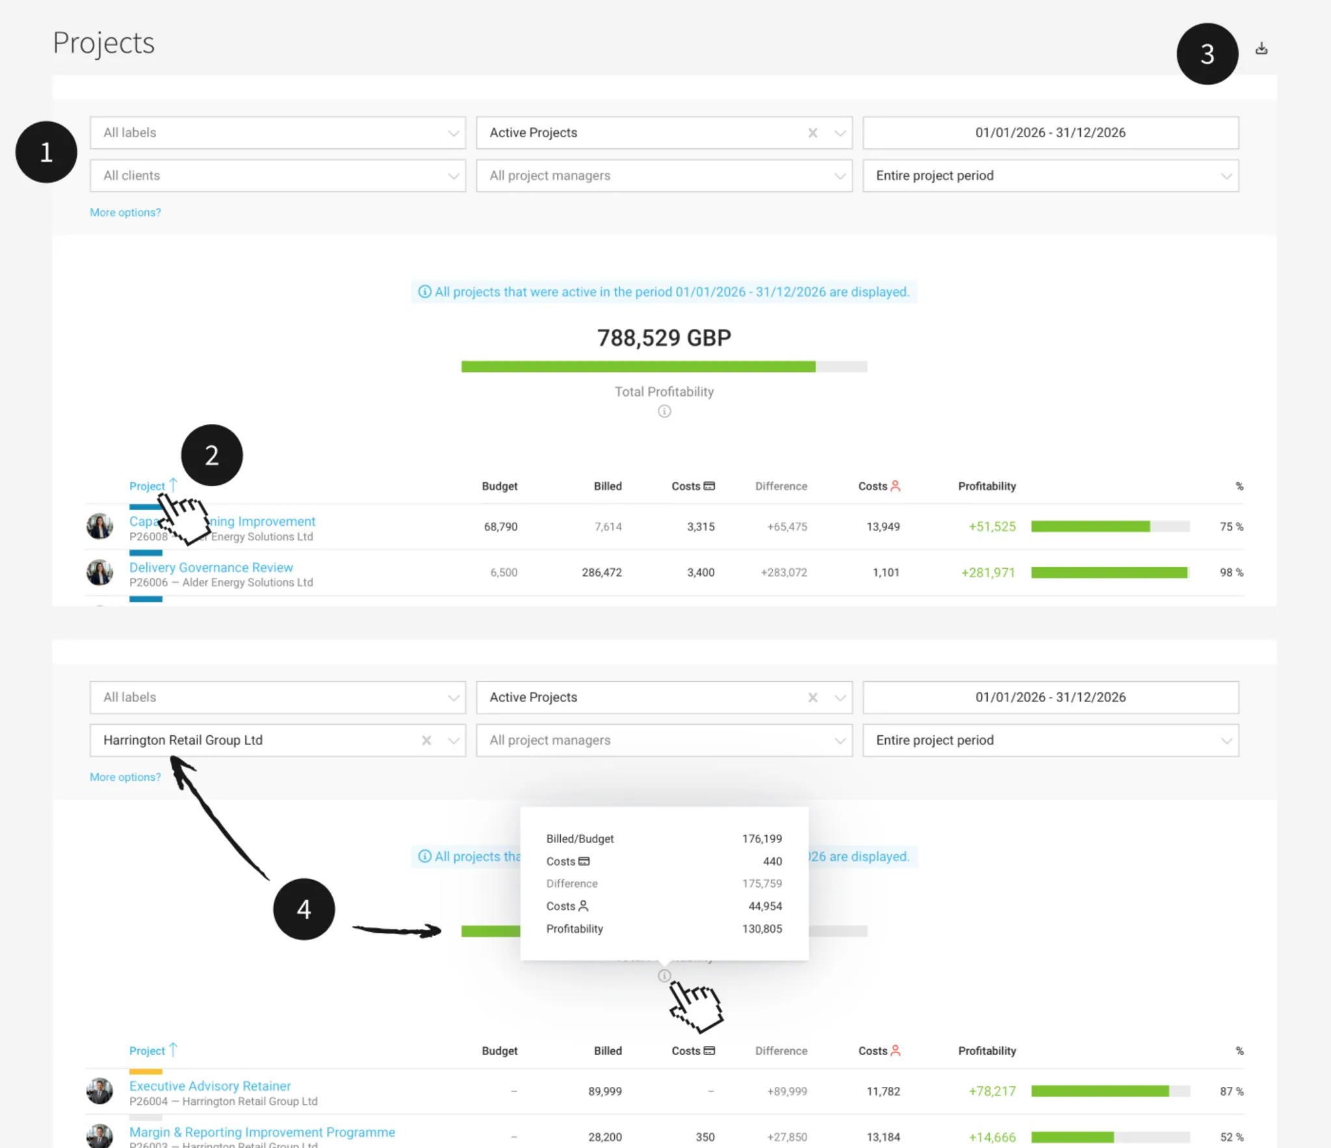Image resolution: width=1331 pixels, height=1148 pixels.
Task: Click top table Costs header with card icon
Action: click(x=693, y=486)
